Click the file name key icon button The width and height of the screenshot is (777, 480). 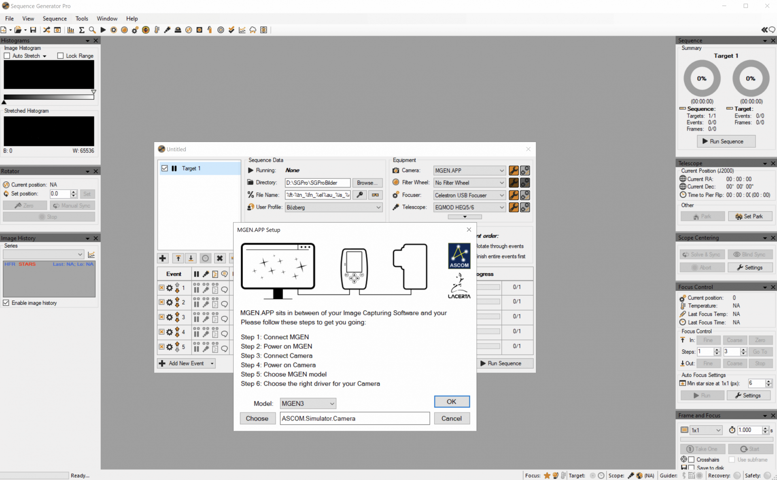359,195
